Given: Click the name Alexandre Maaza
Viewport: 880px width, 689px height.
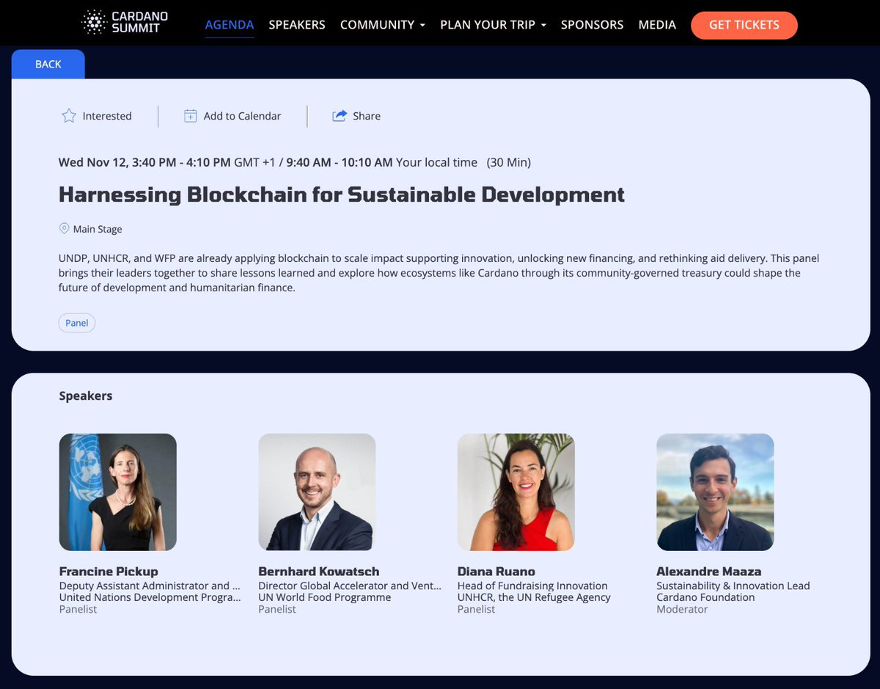Looking at the screenshot, I should [709, 571].
